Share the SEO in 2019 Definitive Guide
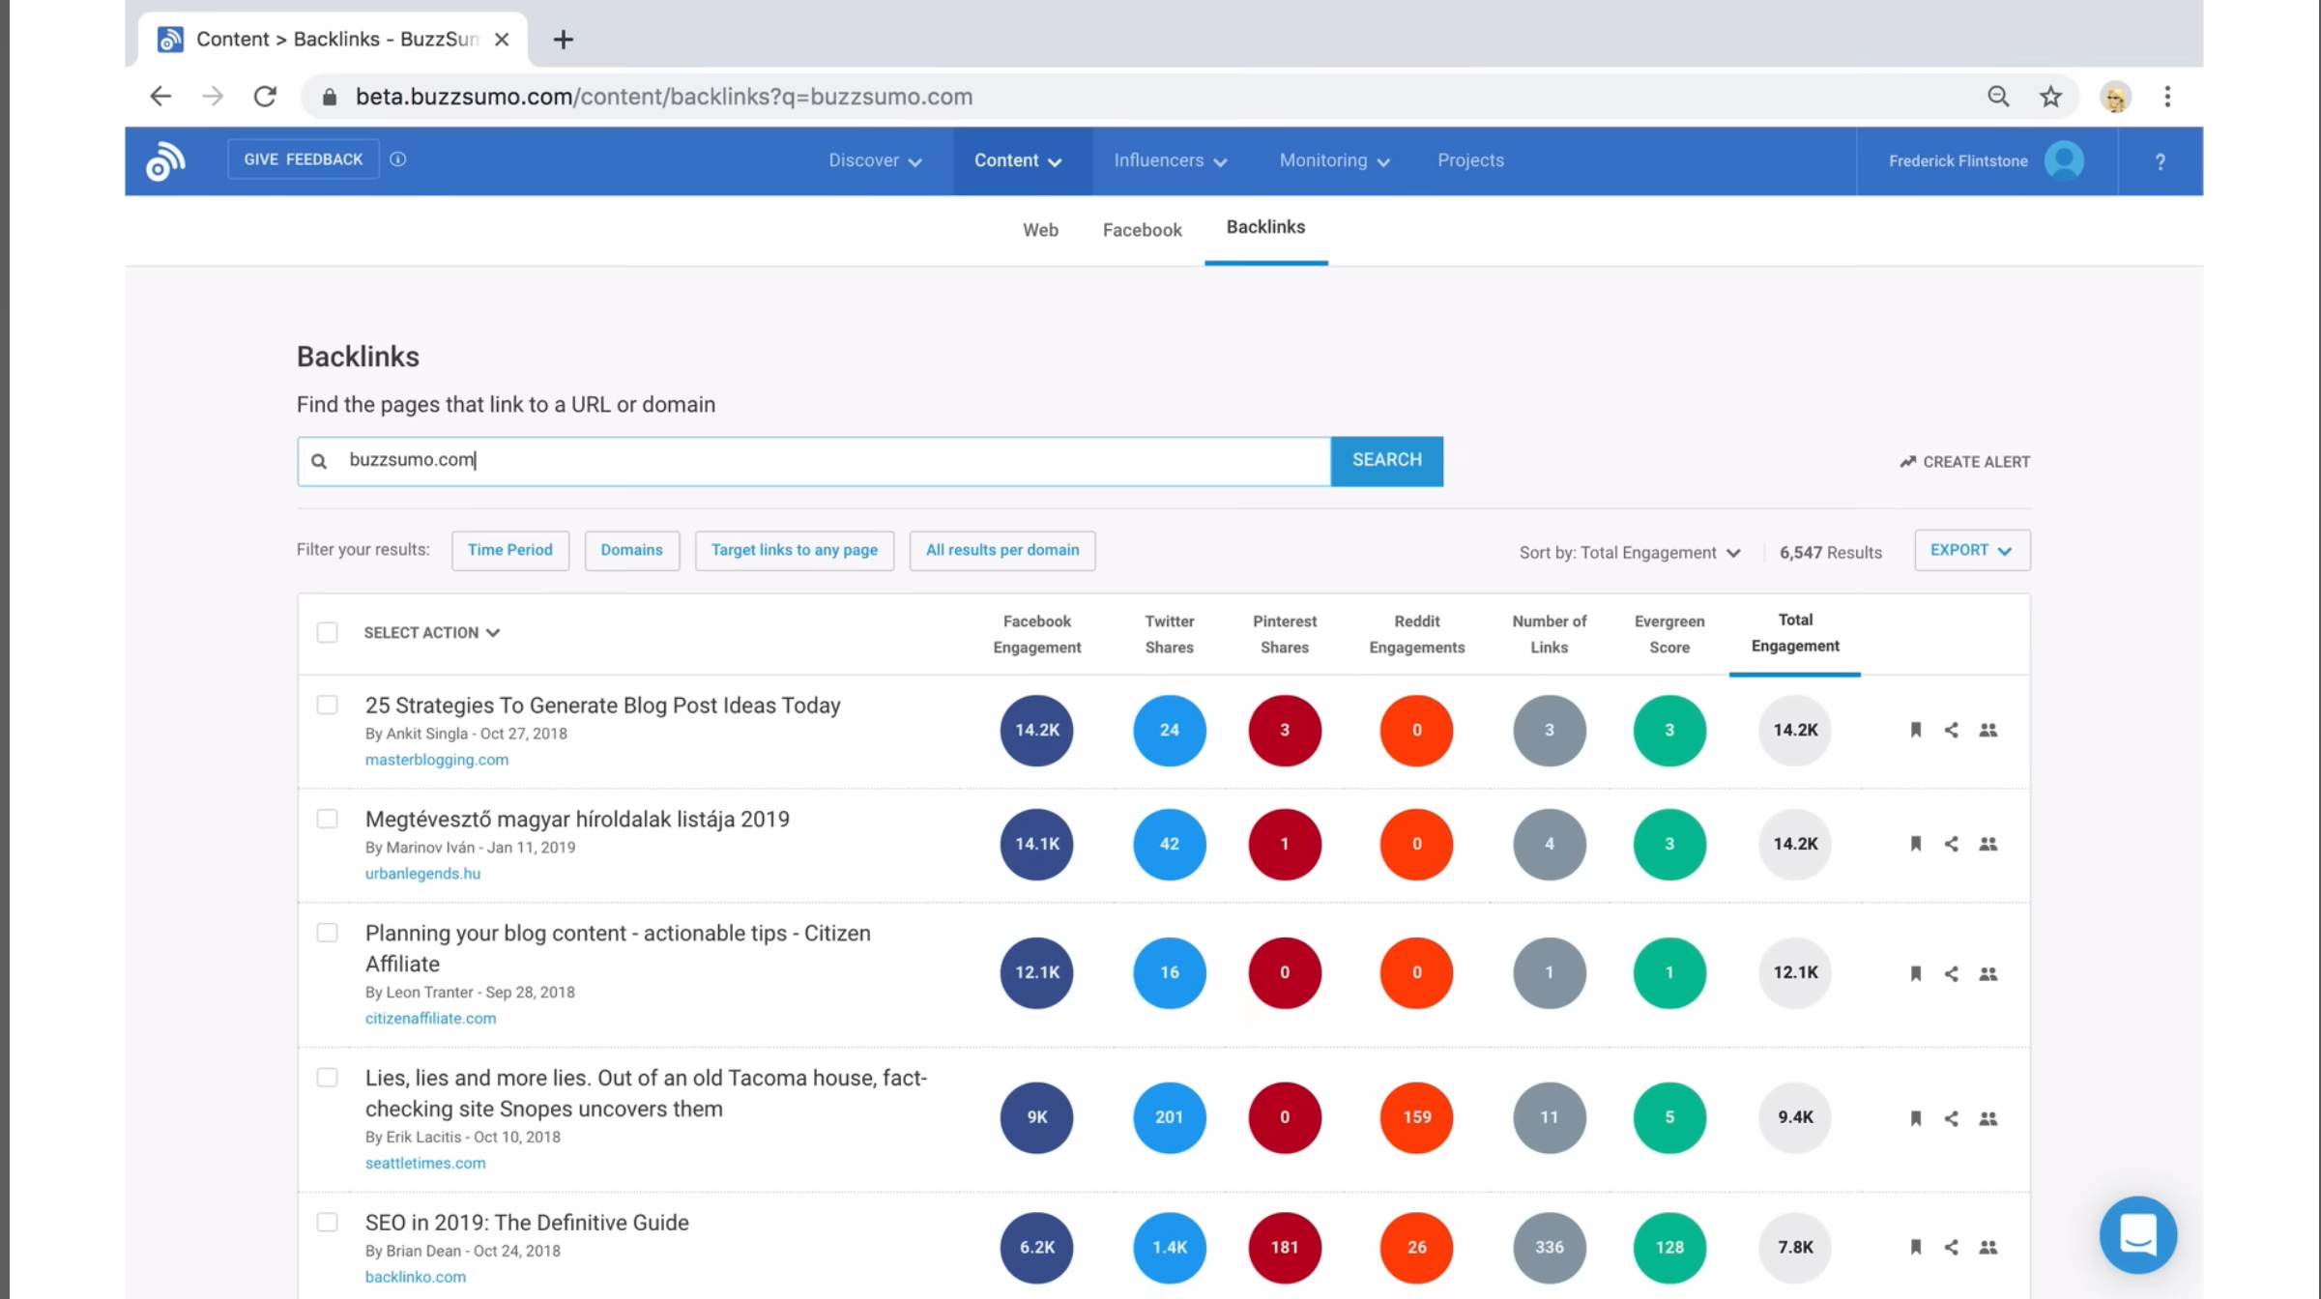The height and width of the screenshot is (1299, 2321). coord(1951,1247)
